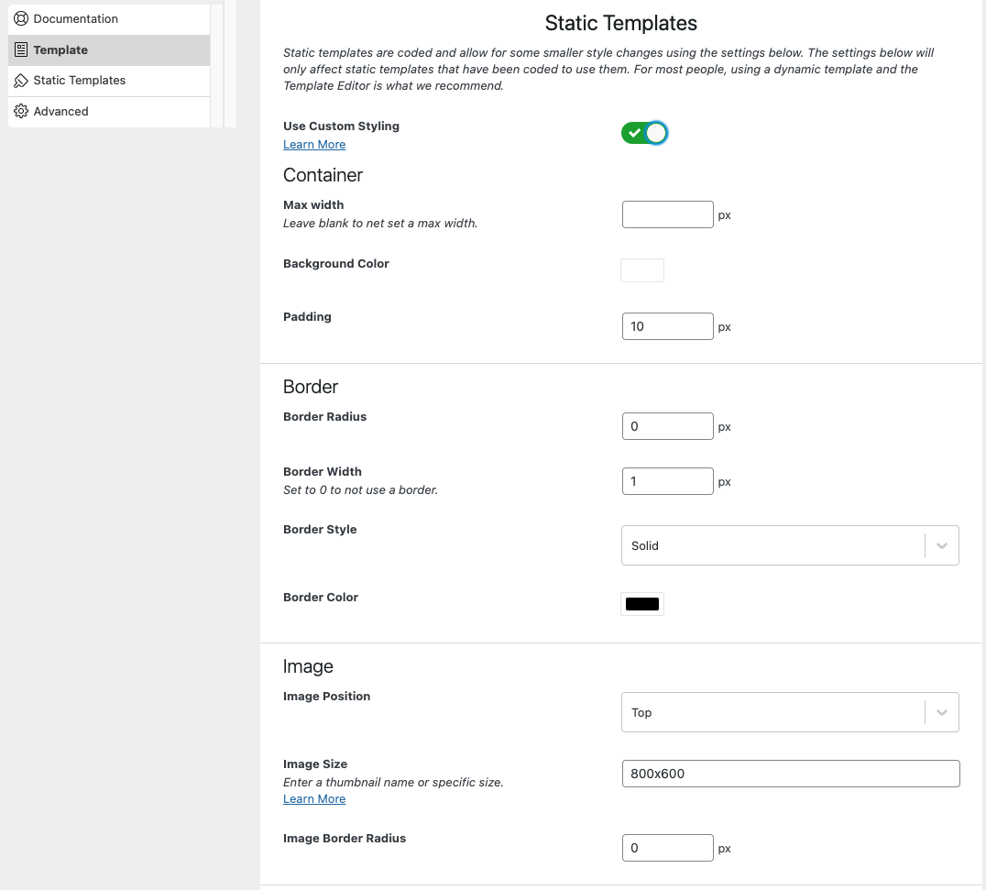Edit the Image Size 800x600 field
This screenshot has height=890, width=986.
point(790,774)
